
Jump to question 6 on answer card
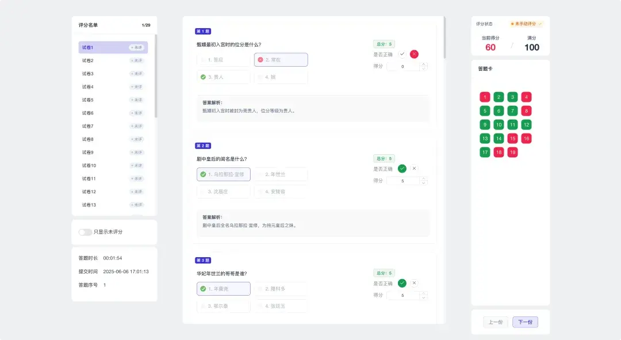tap(499, 111)
